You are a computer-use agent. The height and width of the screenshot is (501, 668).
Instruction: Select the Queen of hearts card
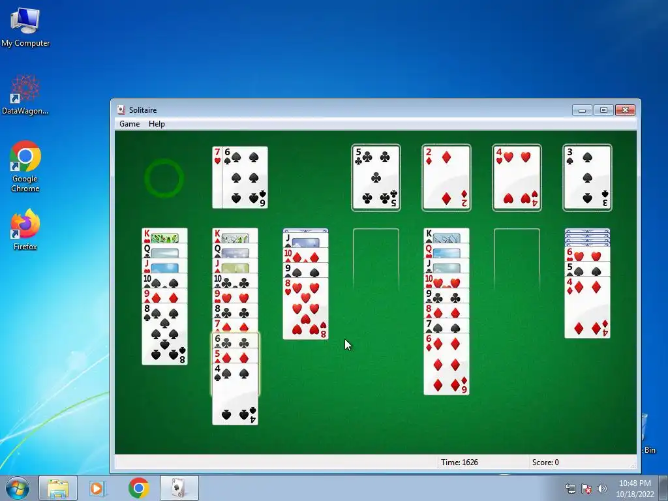click(x=446, y=250)
